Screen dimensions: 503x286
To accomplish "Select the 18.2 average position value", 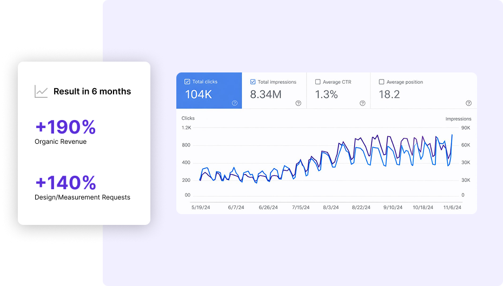I will pyautogui.click(x=389, y=95).
